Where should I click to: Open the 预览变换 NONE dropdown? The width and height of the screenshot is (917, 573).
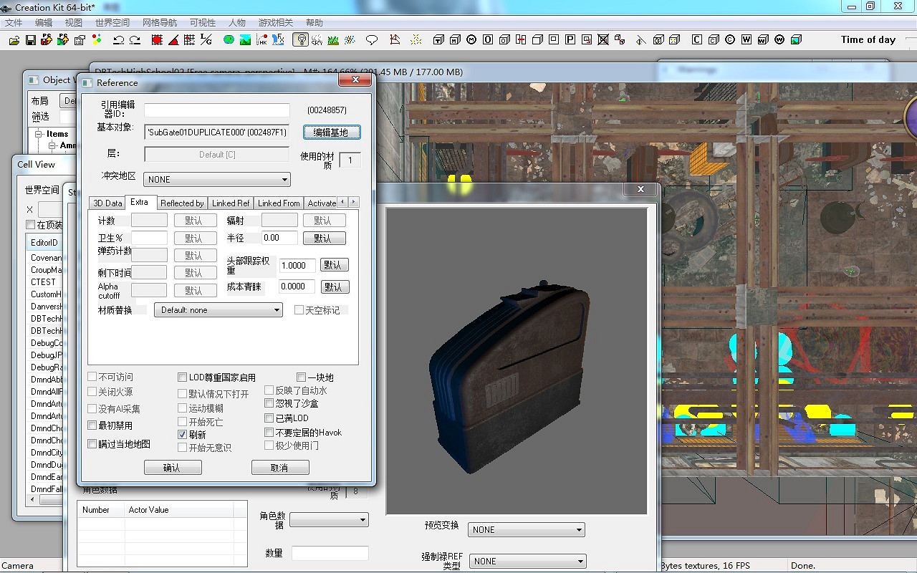(527, 530)
